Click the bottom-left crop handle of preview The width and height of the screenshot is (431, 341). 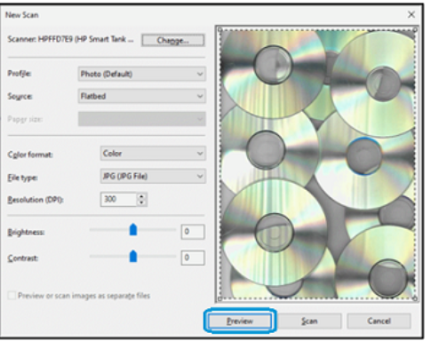[219, 299]
